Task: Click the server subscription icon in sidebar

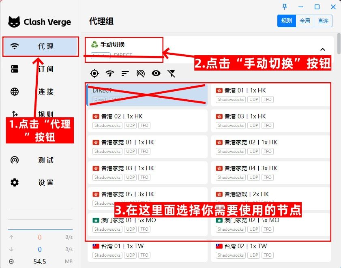Action: click(15, 69)
